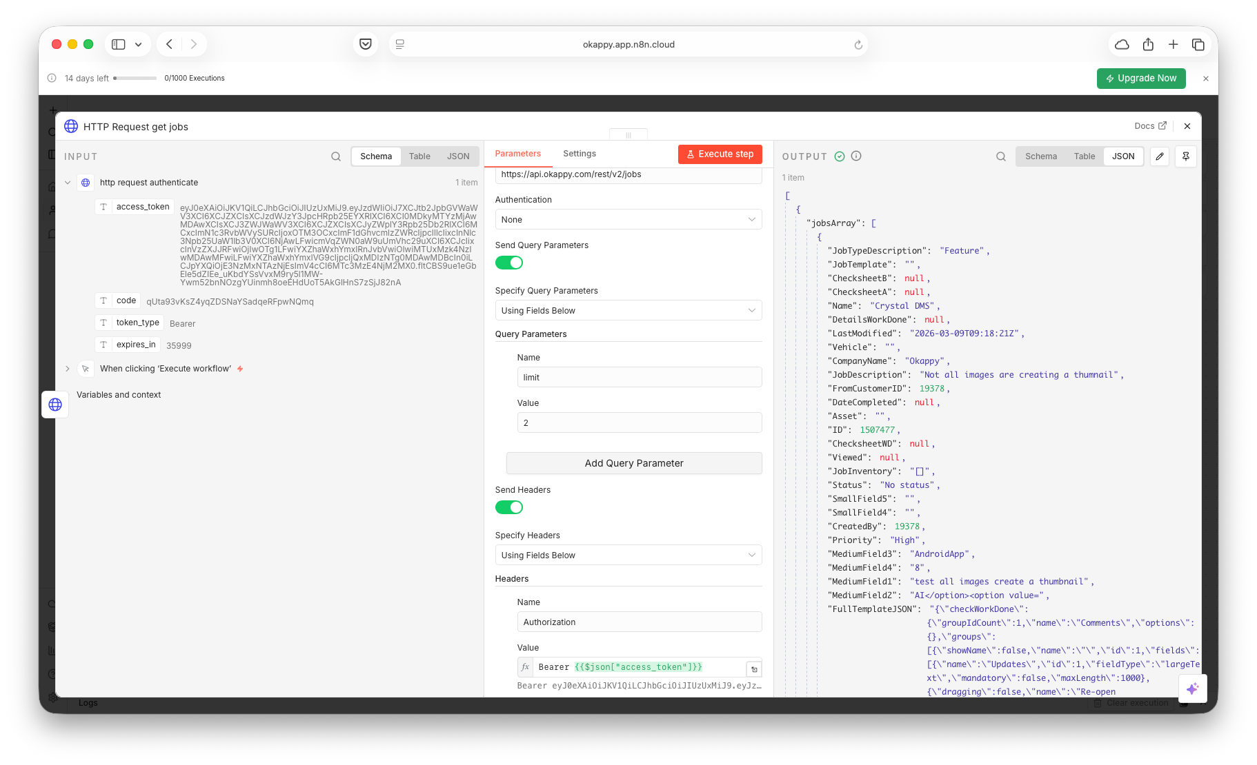Open the Docs link

pos(1150,126)
